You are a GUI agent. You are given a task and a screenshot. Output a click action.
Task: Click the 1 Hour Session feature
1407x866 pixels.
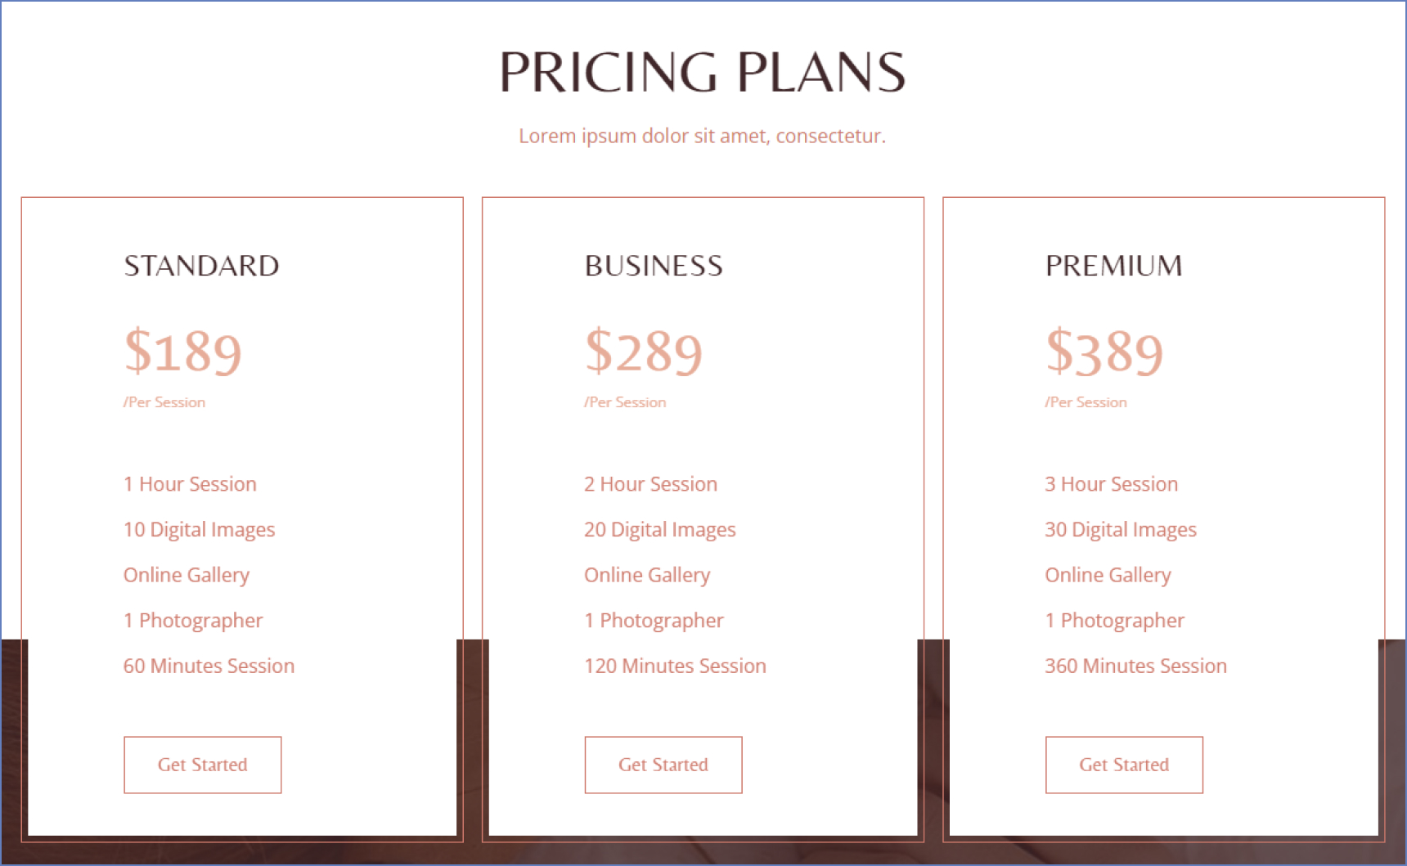(x=190, y=484)
